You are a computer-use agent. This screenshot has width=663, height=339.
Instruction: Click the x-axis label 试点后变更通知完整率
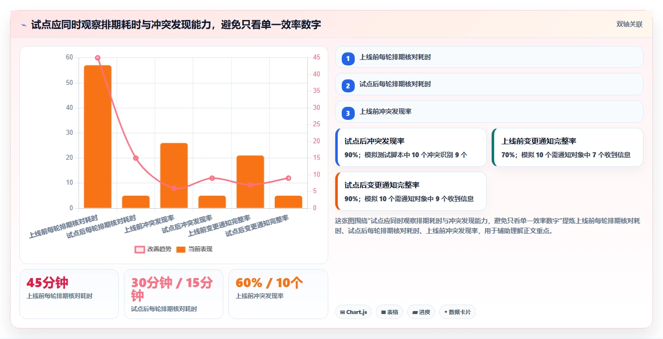258,226
